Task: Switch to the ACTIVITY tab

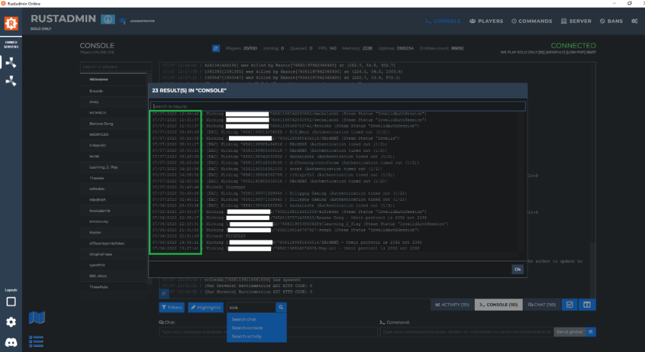Action: 452,304
